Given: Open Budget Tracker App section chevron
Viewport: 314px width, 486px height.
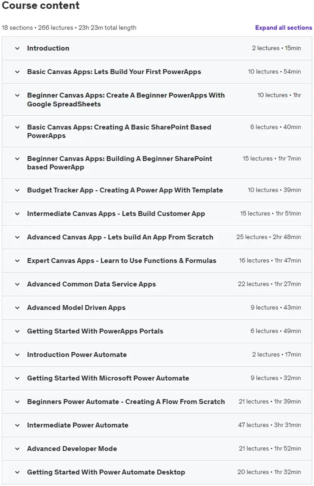Looking at the screenshot, I should tap(17, 190).
